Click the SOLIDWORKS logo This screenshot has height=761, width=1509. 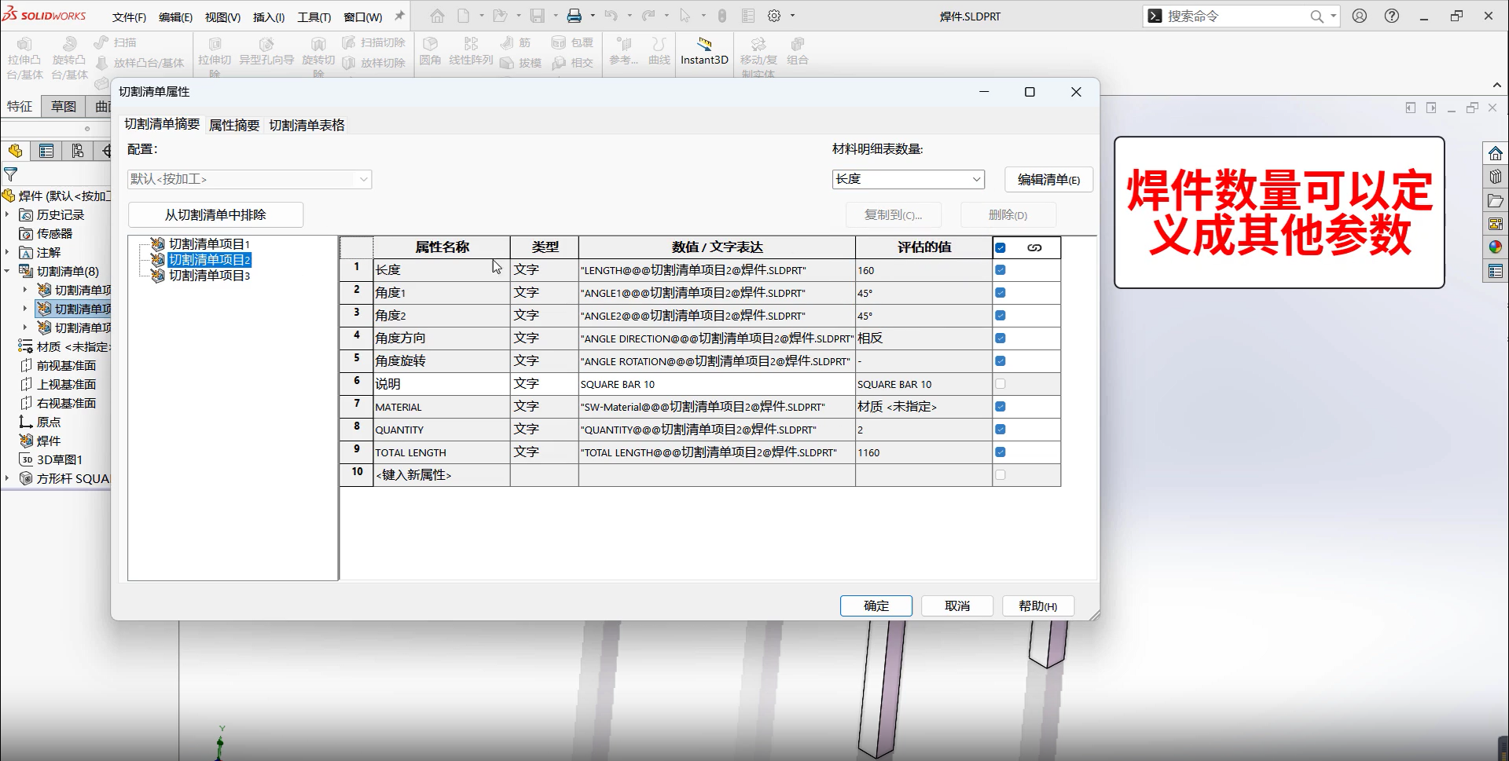pos(46,15)
